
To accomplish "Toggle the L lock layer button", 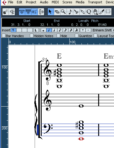I will (x=36, y=30).
